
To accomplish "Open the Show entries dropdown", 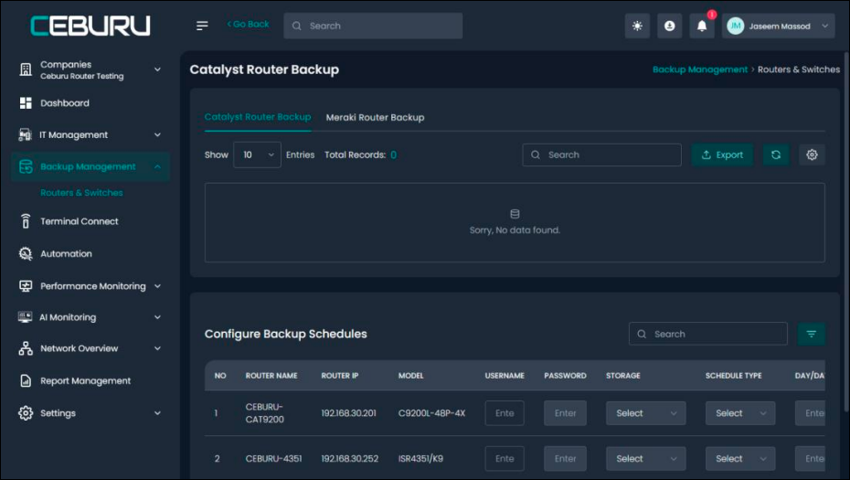I will click(x=257, y=155).
